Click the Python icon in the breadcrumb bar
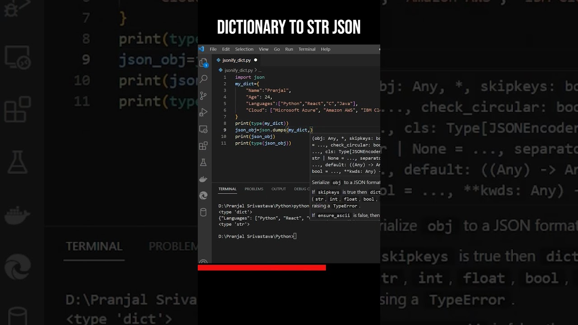The image size is (578, 325). (x=221, y=70)
